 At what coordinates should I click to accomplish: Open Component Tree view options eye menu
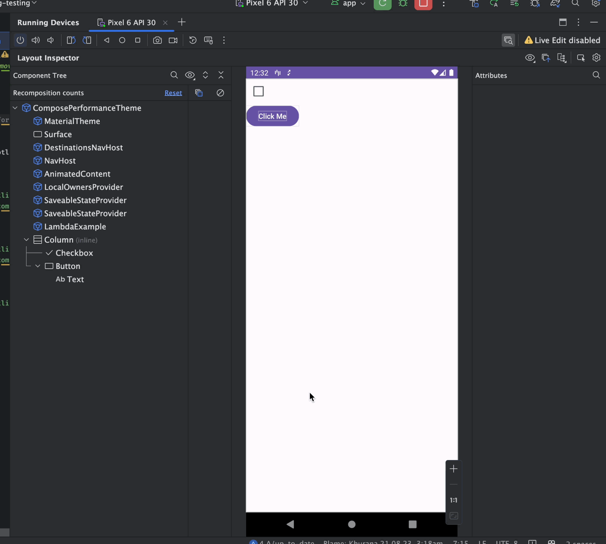[190, 75]
